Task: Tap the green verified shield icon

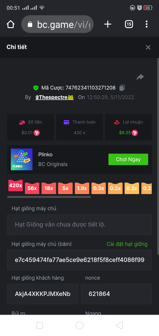Action: (x=36, y=88)
